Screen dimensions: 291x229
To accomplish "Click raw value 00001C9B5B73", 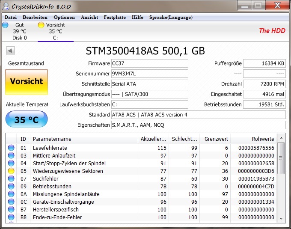I will [256, 179].
